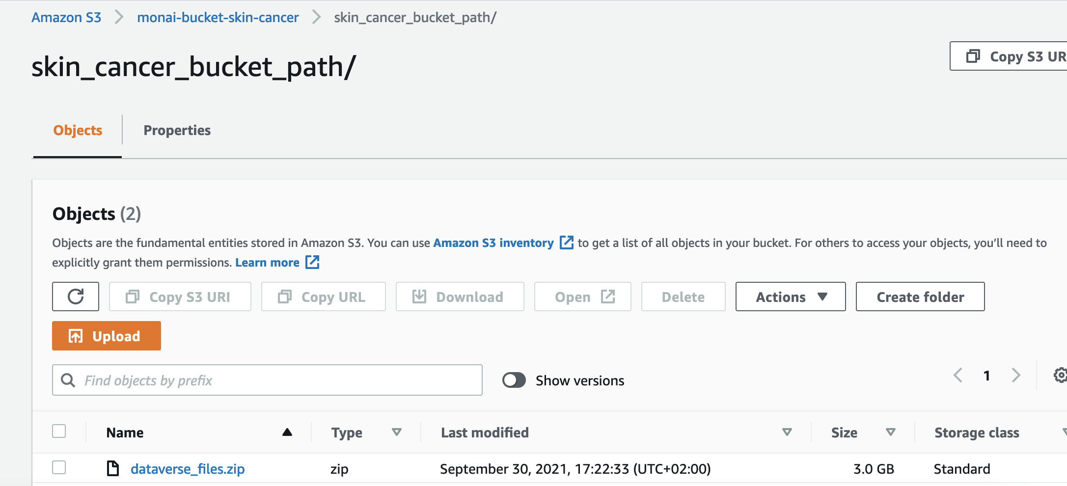Click the Upload button
Image resolution: width=1067 pixels, height=486 pixels.
pos(107,336)
